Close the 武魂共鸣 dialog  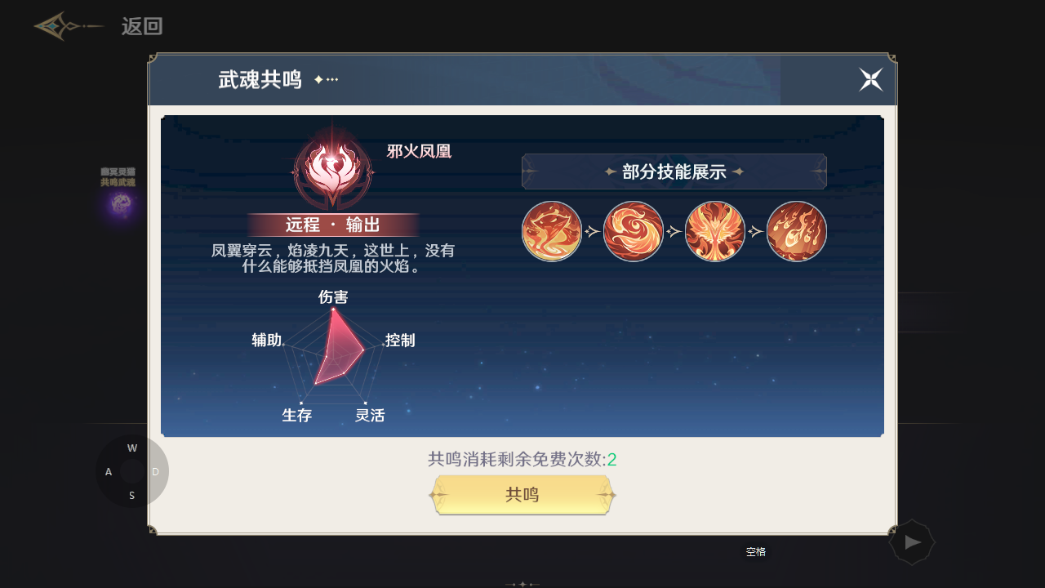[871, 79]
